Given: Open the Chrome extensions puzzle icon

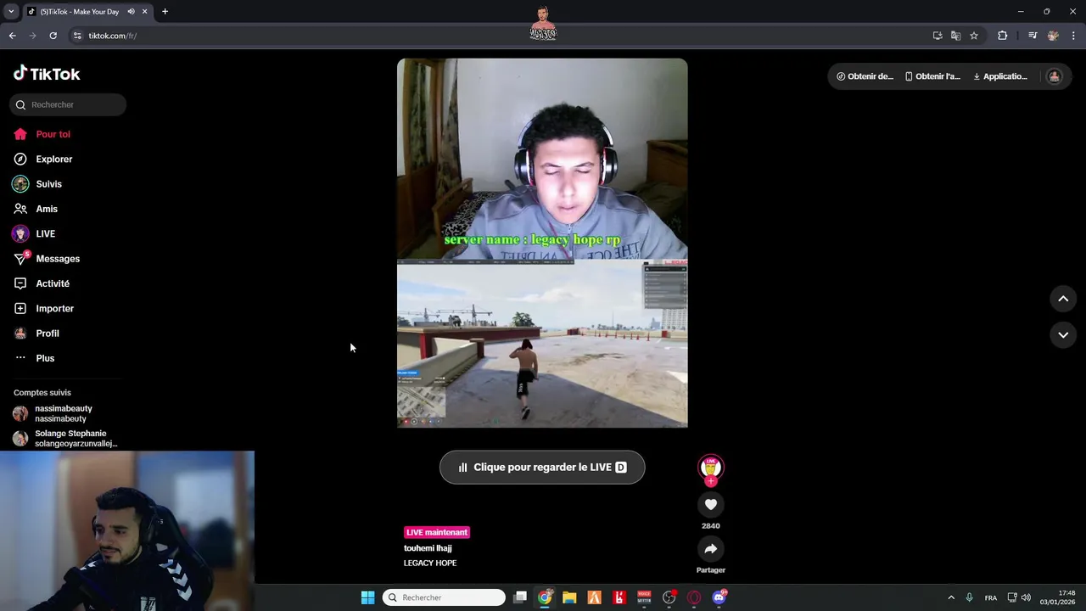Looking at the screenshot, I should (x=1003, y=36).
